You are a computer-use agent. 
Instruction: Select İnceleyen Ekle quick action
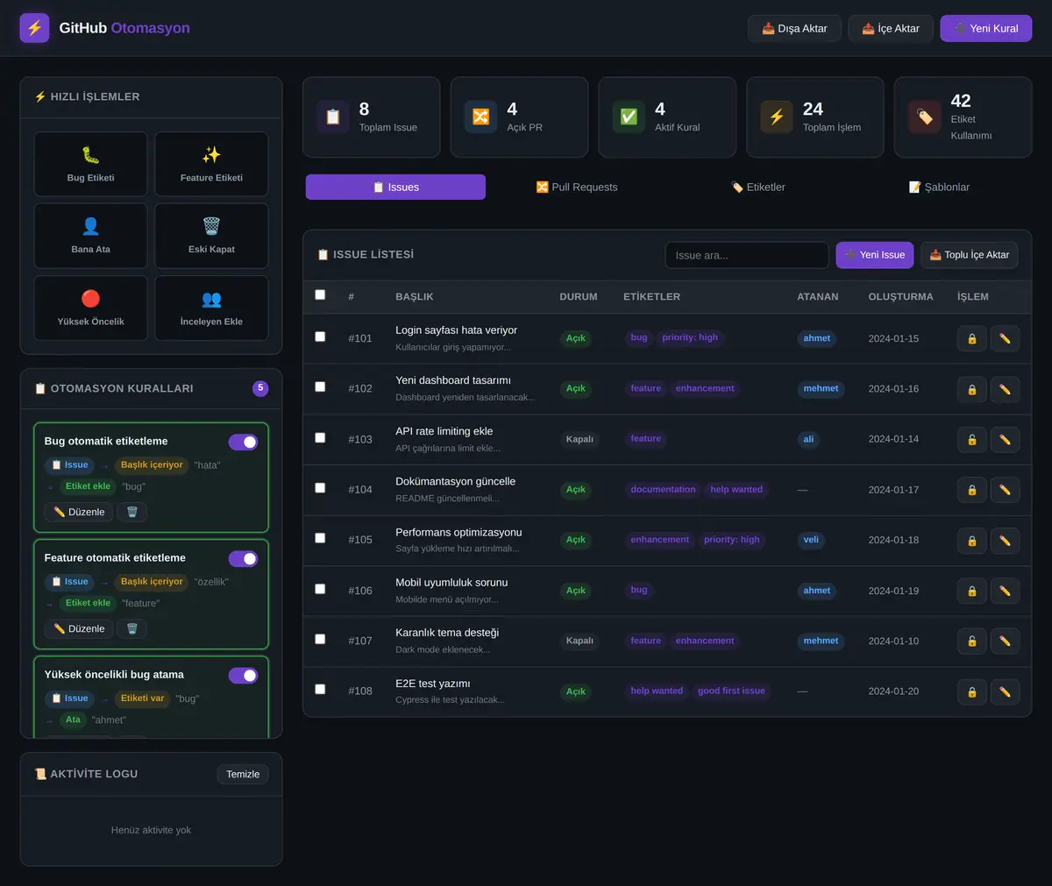tap(211, 308)
